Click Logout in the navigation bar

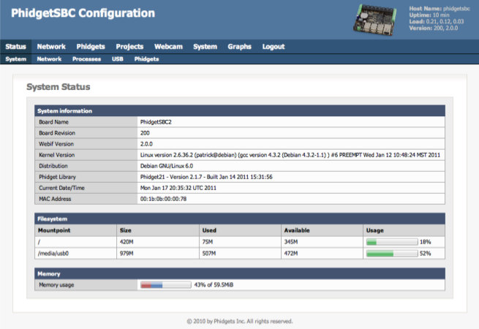click(x=274, y=47)
